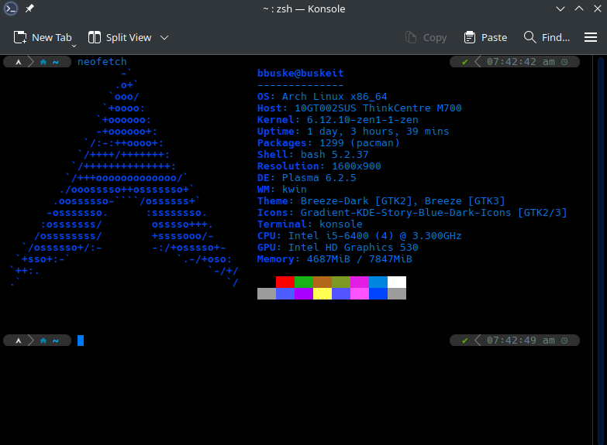607x445 pixels.
Task: Click the clock icon beside 07:42:49 am
Action: pyautogui.click(x=564, y=340)
